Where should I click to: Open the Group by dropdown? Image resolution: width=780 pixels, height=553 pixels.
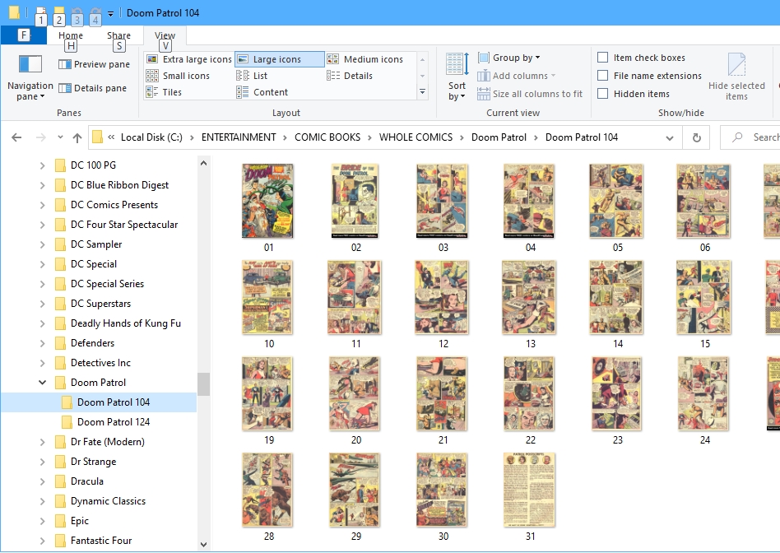tap(508, 58)
